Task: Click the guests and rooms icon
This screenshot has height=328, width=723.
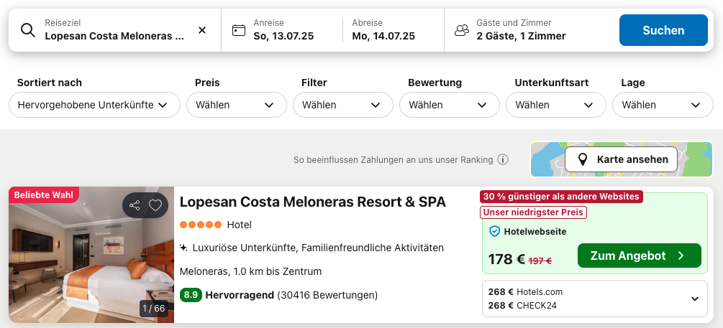Action: [x=461, y=30]
